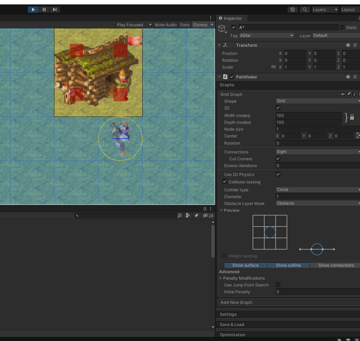
Task: Expand the Penalty Modifications foldout
Action: pyautogui.click(x=220, y=278)
